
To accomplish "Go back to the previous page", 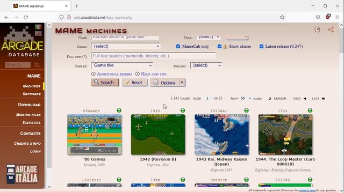I will pos(6,17).
